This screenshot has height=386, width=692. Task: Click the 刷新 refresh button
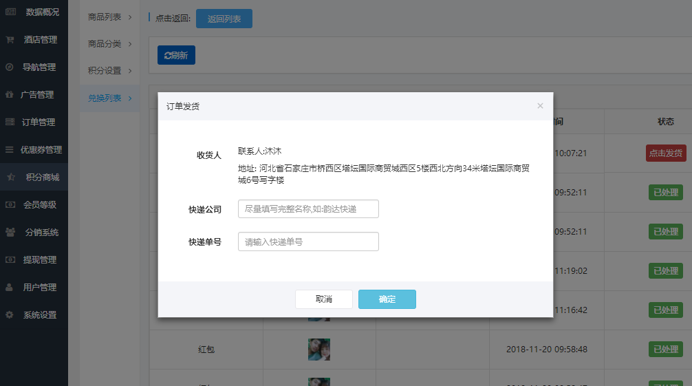[x=176, y=55]
